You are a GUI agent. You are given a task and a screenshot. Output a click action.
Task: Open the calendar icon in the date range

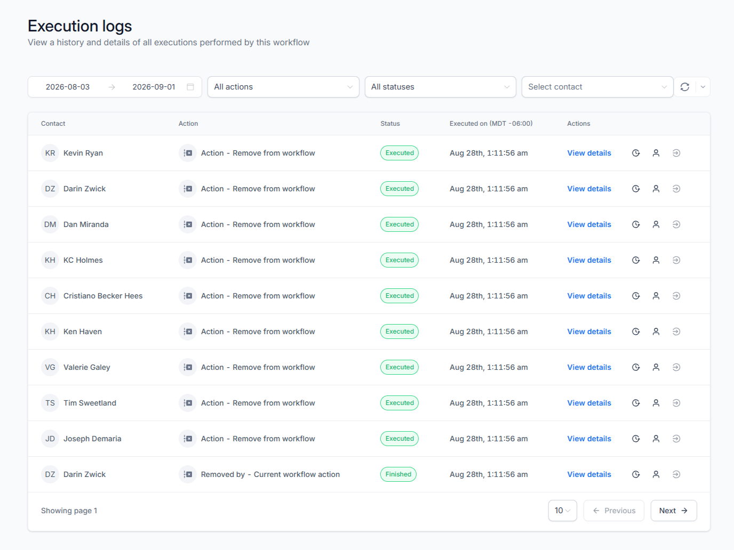tap(190, 87)
